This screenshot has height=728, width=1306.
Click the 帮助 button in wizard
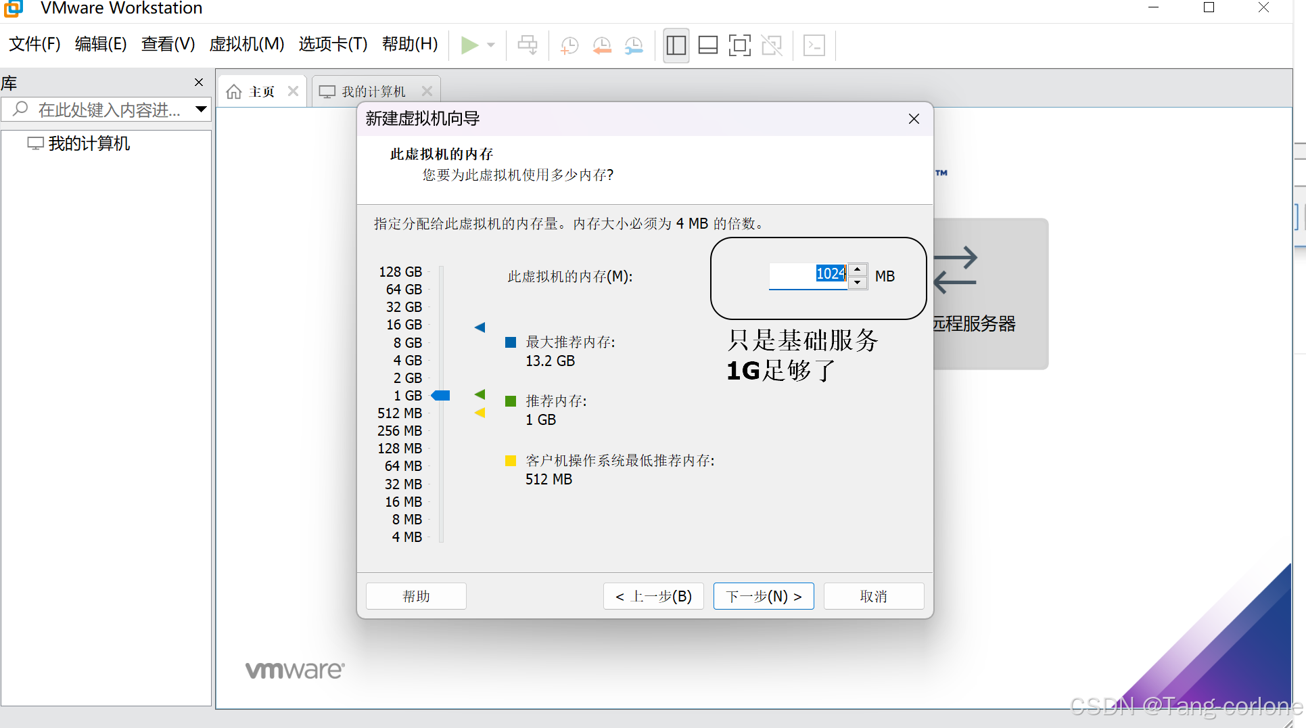(x=416, y=596)
